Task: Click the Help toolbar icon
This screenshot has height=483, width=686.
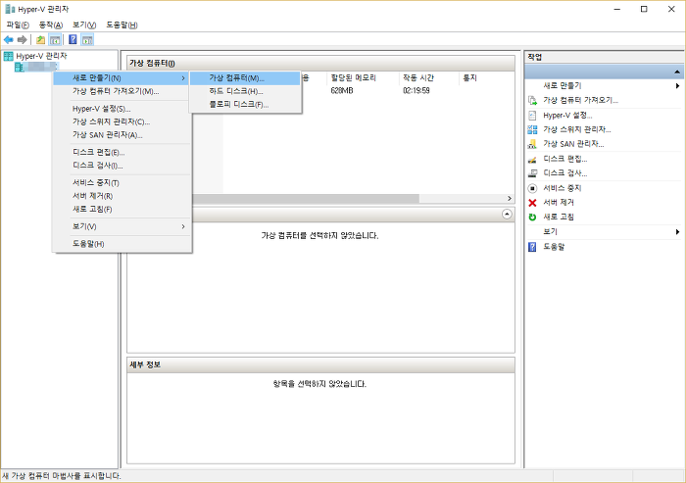Action: tap(73, 40)
